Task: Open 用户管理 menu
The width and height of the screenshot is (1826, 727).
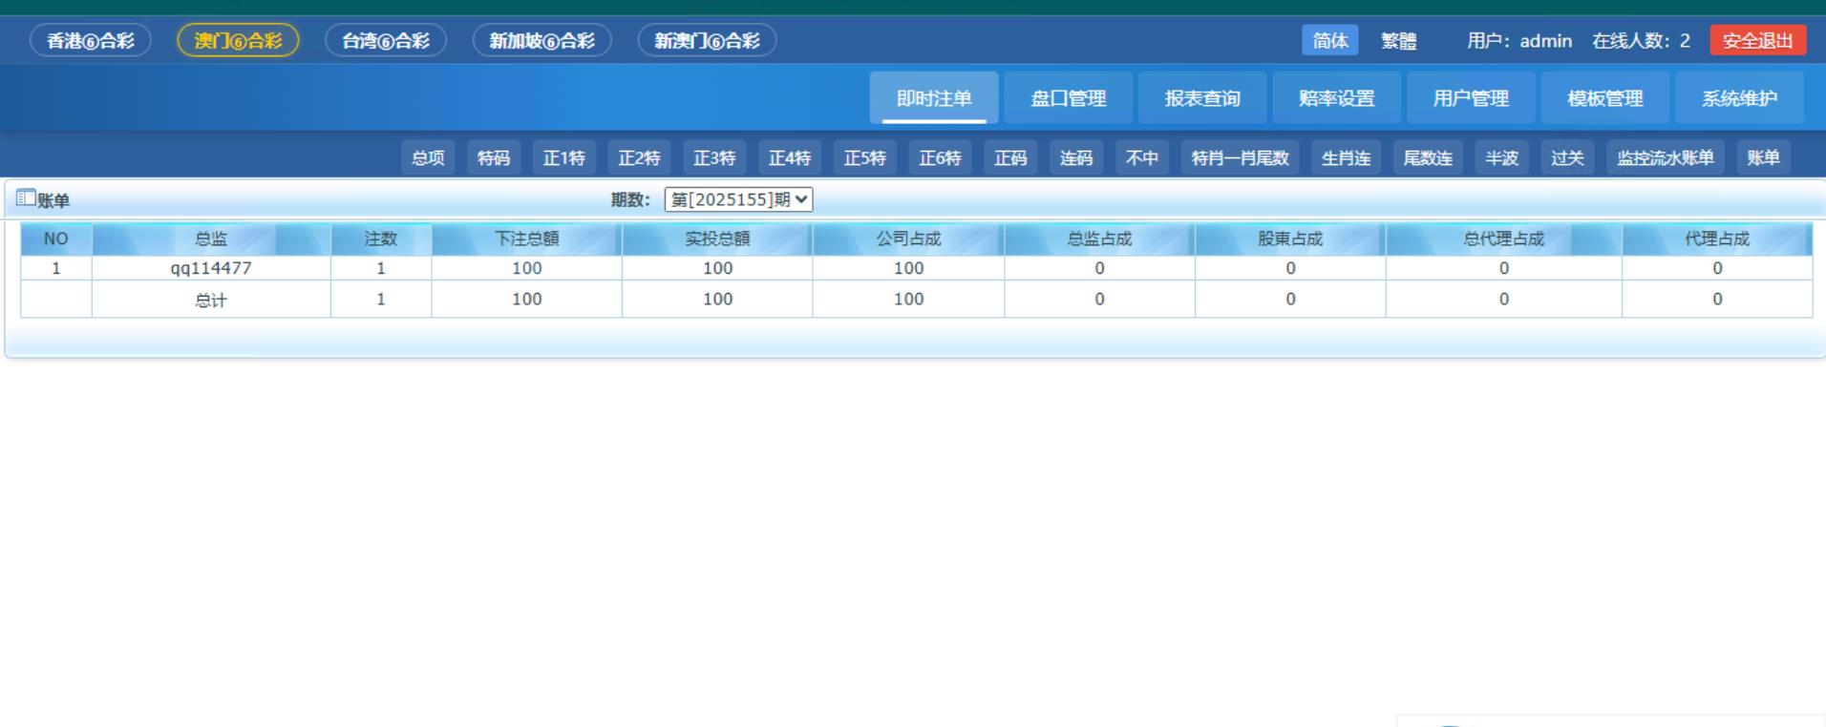Action: pyautogui.click(x=1471, y=98)
